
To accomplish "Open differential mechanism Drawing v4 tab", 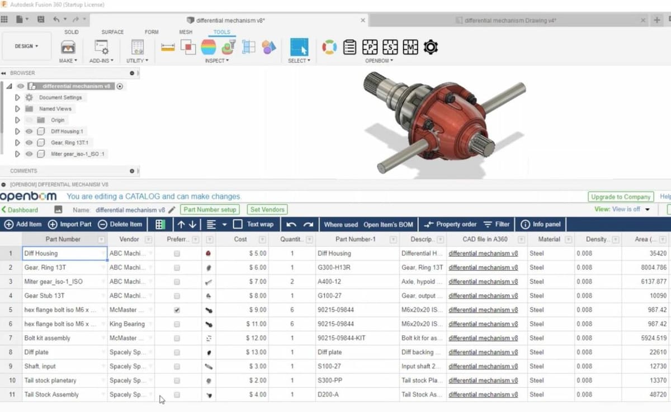I will 509,20.
